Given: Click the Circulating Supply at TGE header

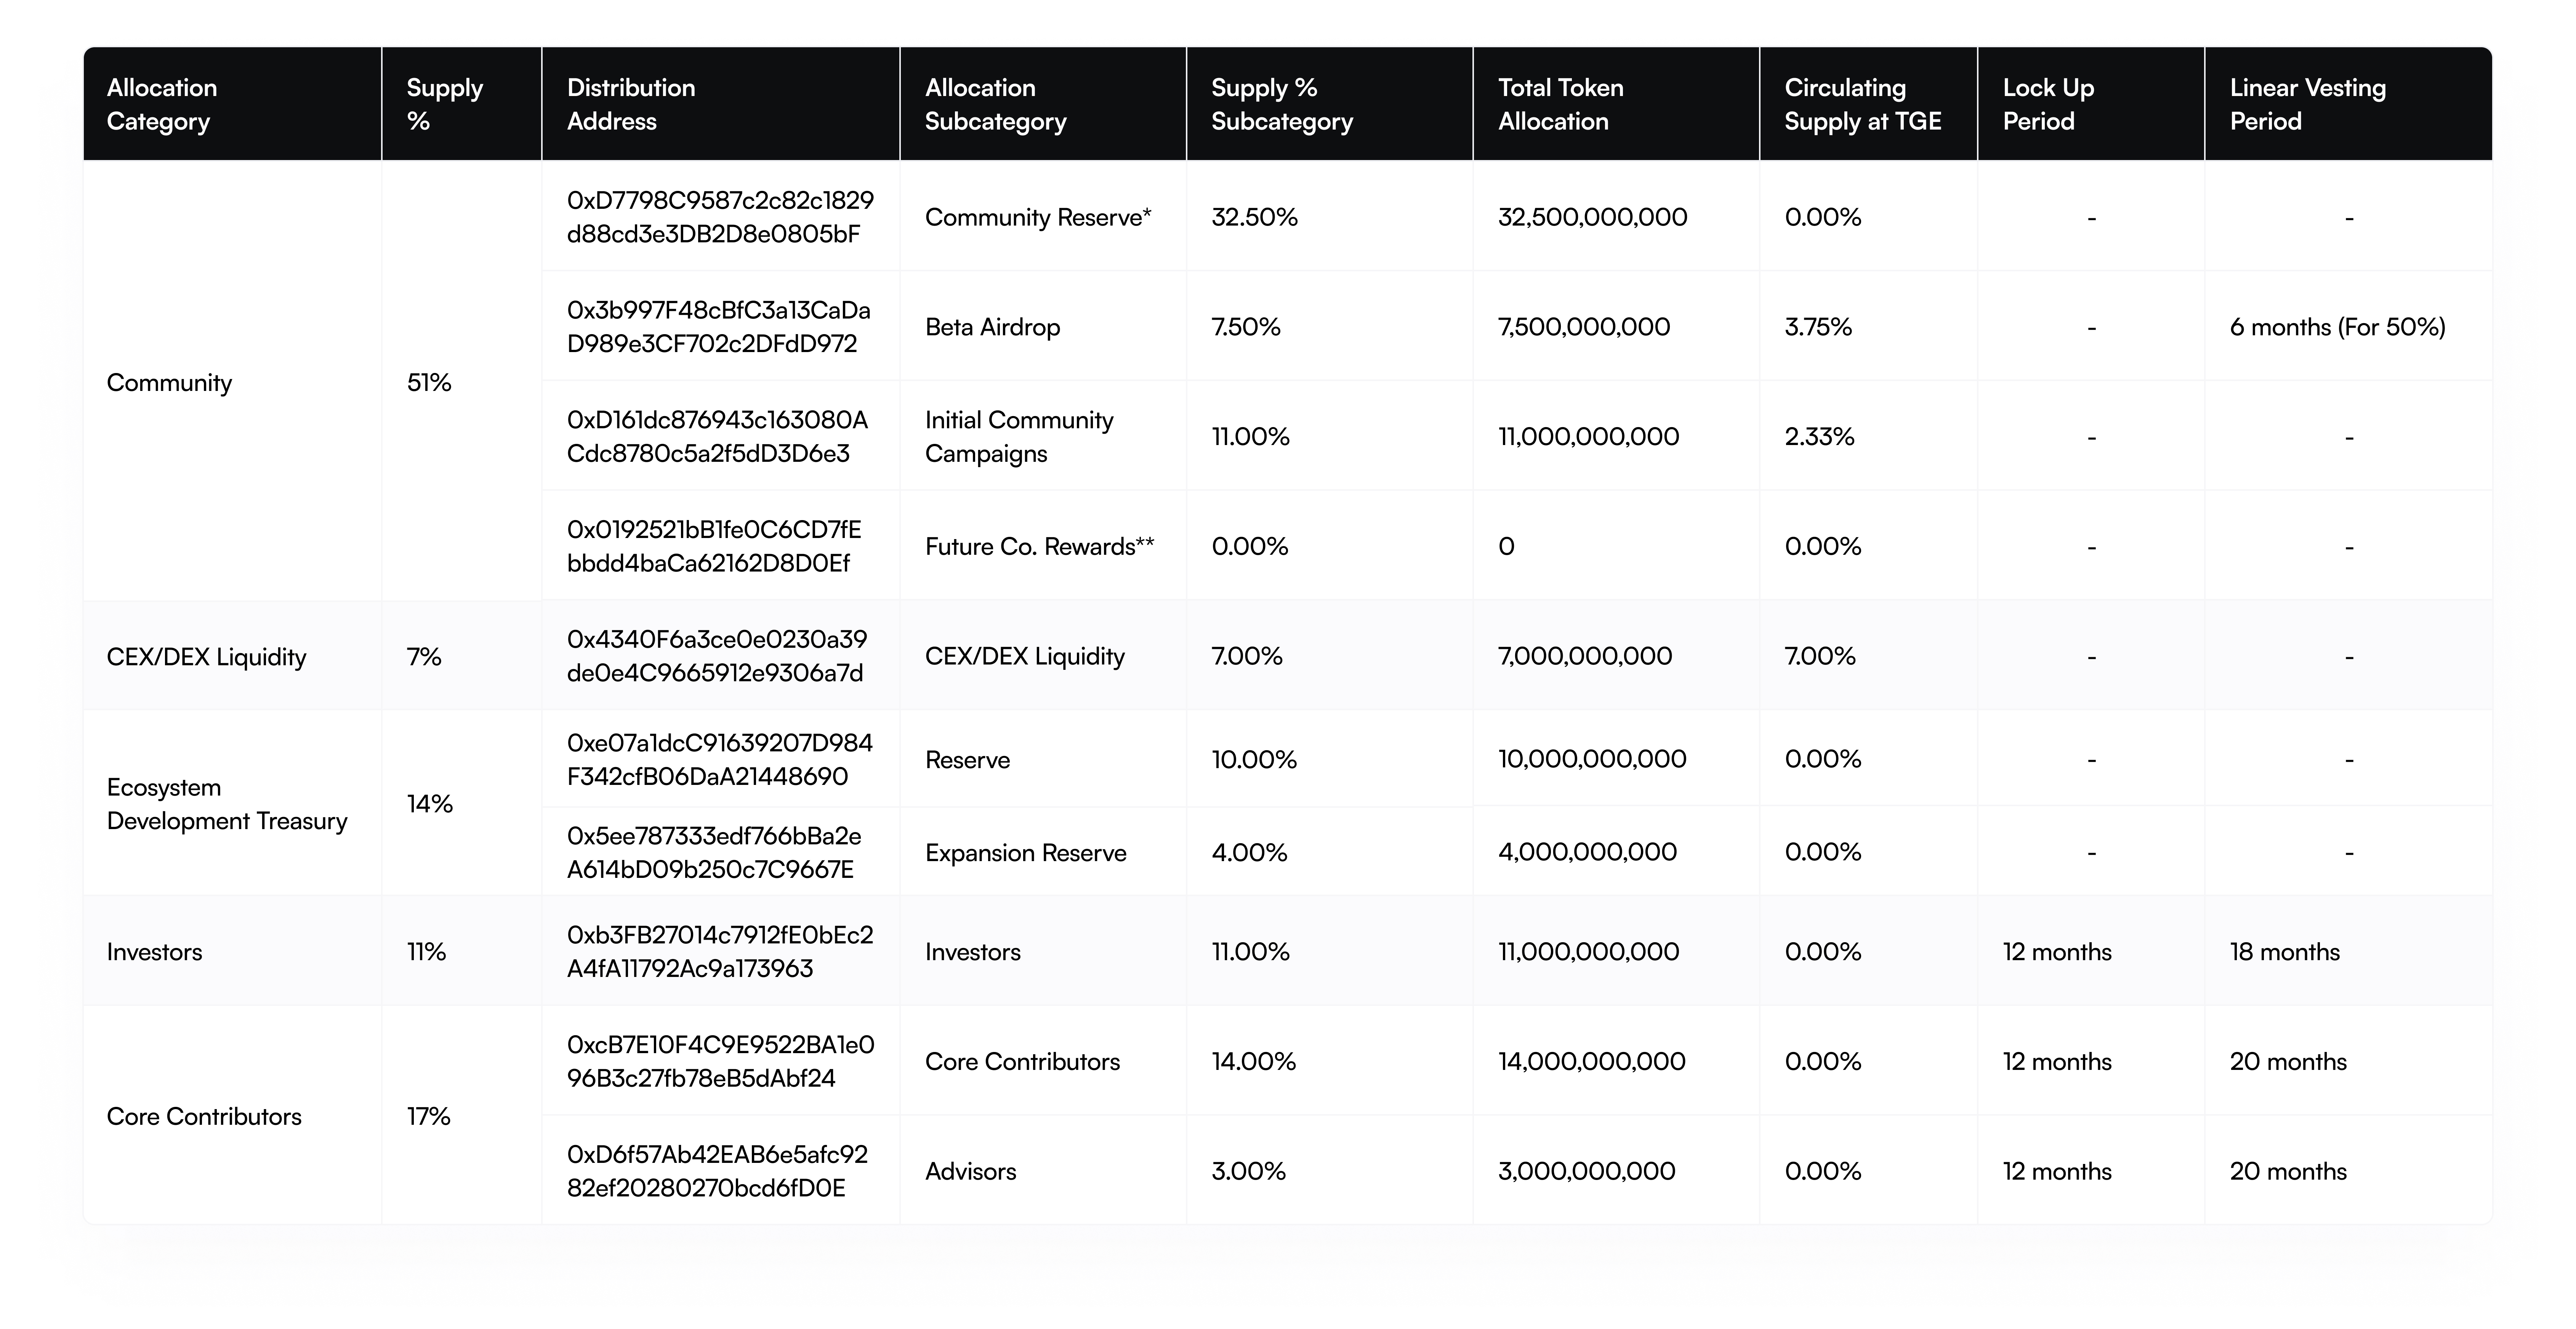Looking at the screenshot, I should [x=1862, y=104].
